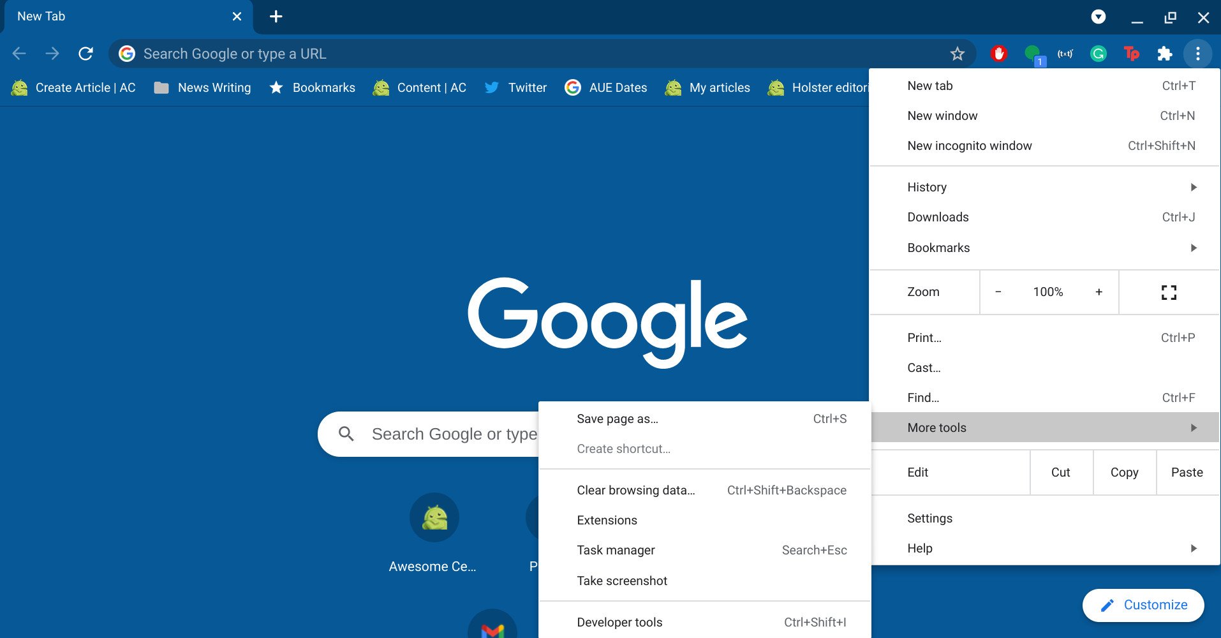Open the Extensions puzzle piece menu
The height and width of the screenshot is (638, 1221).
[x=1164, y=54]
